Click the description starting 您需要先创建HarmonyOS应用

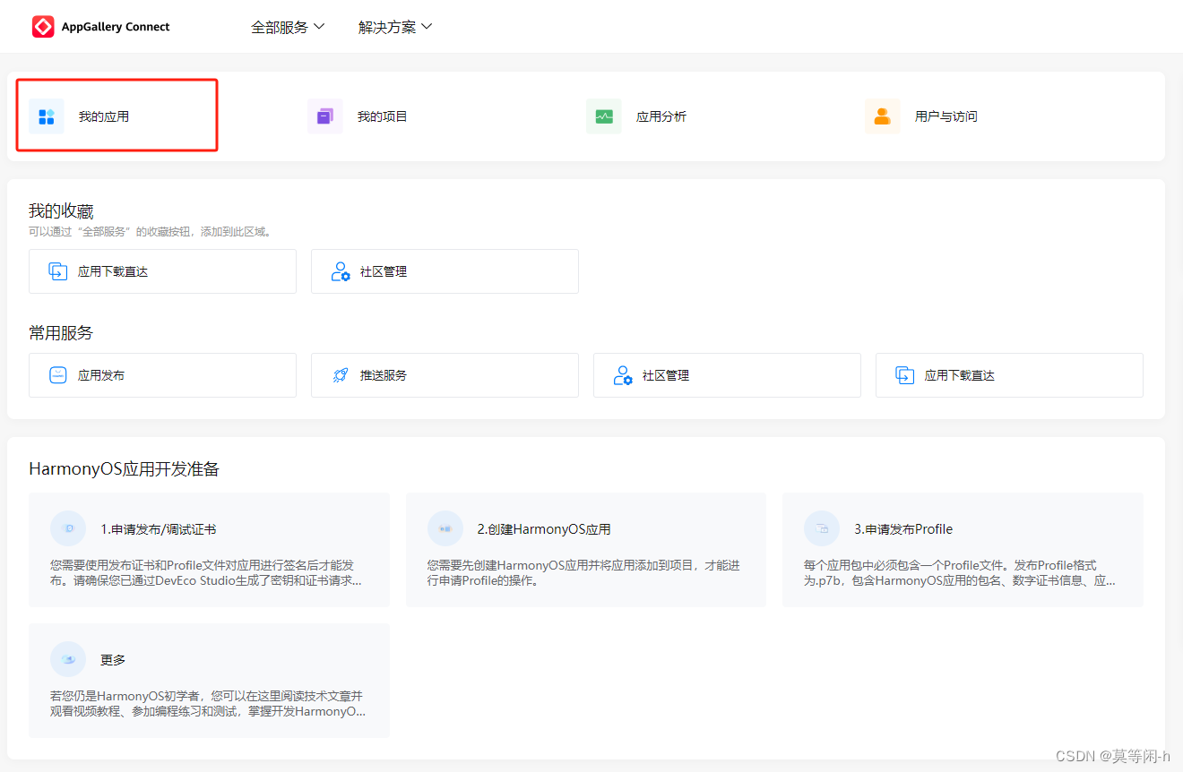pyautogui.click(x=583, y=573)
